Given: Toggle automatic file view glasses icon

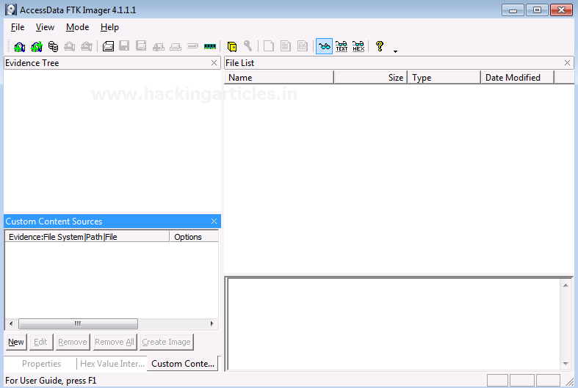Looking at the screenshot, I should coord(325,46).
